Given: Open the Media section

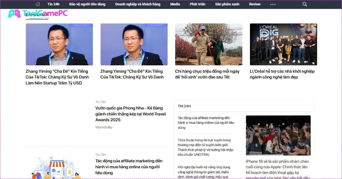Looking at the screenshot, I should pyautogui.click(x=175, y=4).
